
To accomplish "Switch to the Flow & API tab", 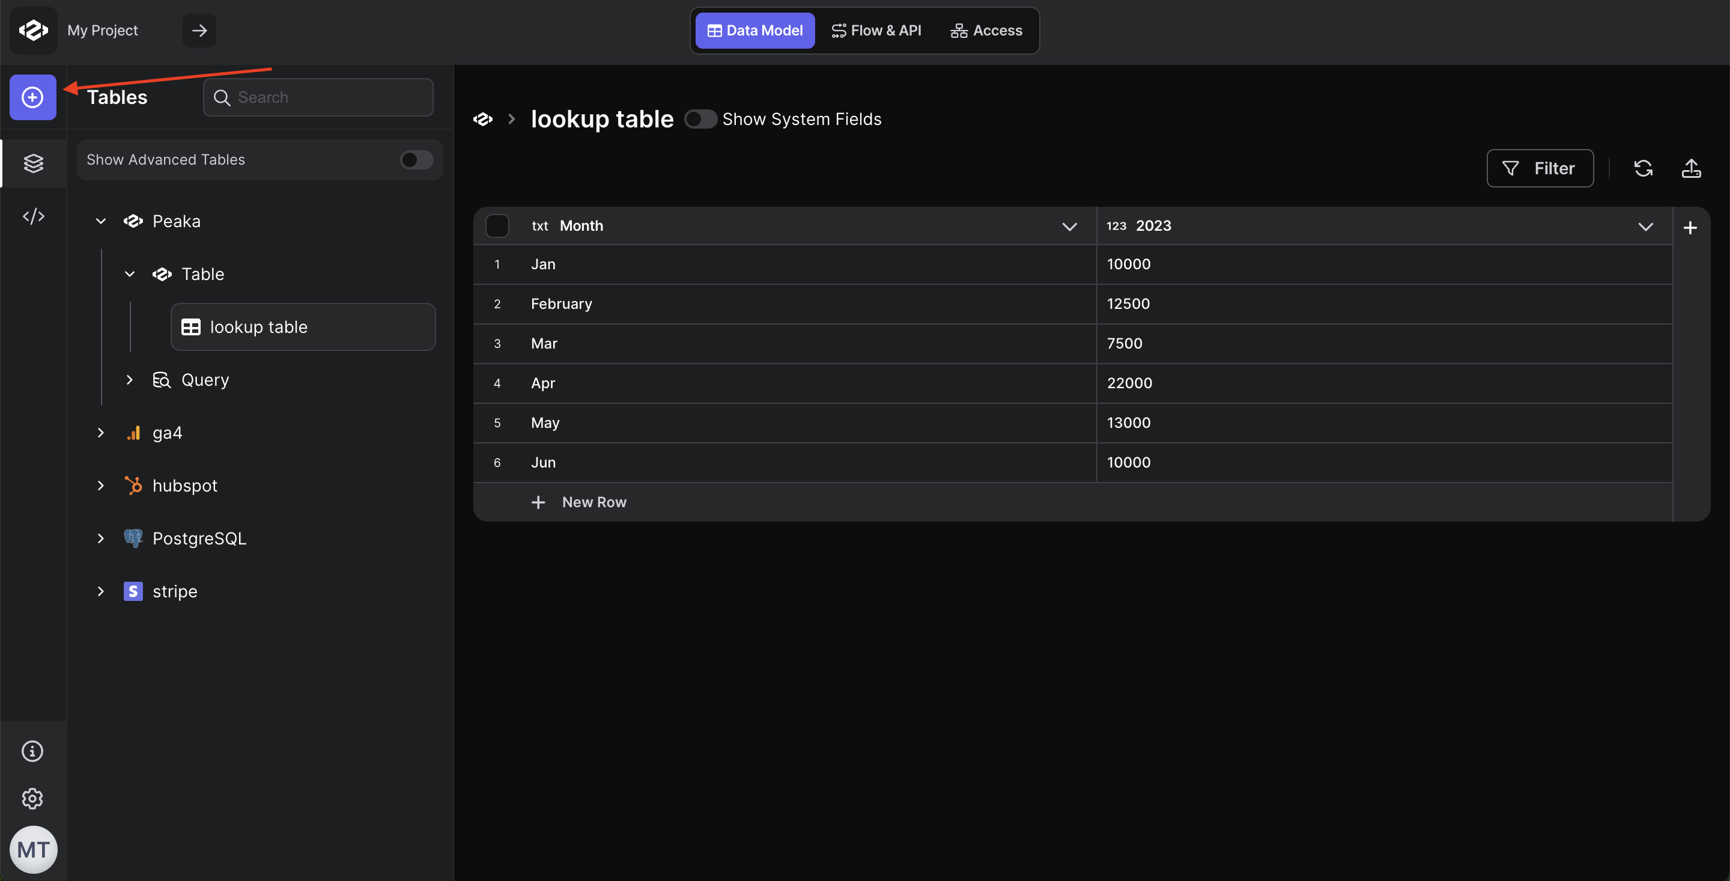I will click(x=876, y=30).
